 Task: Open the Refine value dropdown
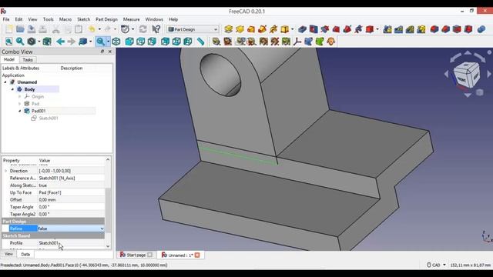(x=102, y=229)
